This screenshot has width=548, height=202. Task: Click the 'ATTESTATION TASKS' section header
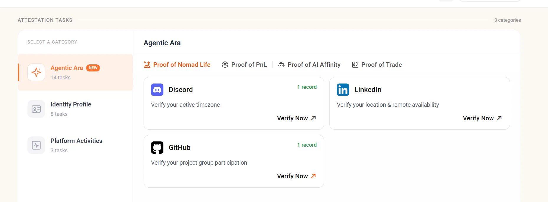[45, 20]
